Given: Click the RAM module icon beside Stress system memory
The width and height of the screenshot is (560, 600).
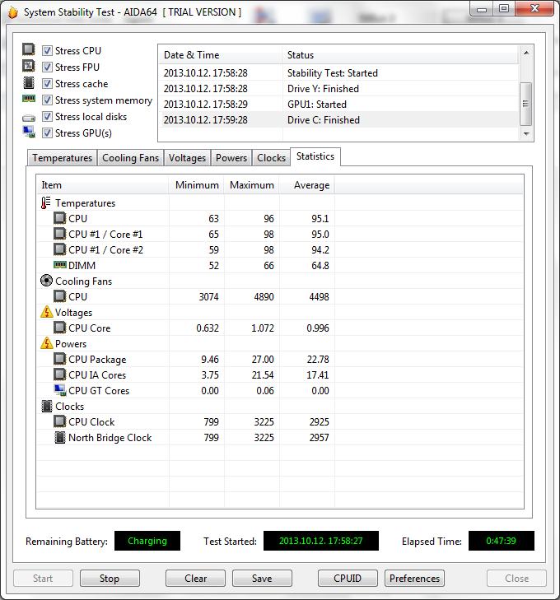Looking at the screenshot, I should 28,99.
